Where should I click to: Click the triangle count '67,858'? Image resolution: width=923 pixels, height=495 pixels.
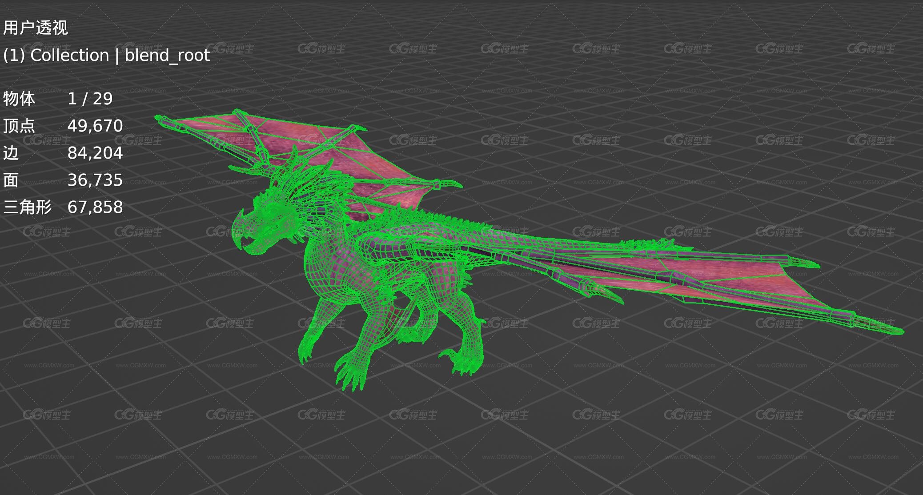click(95, 207)
